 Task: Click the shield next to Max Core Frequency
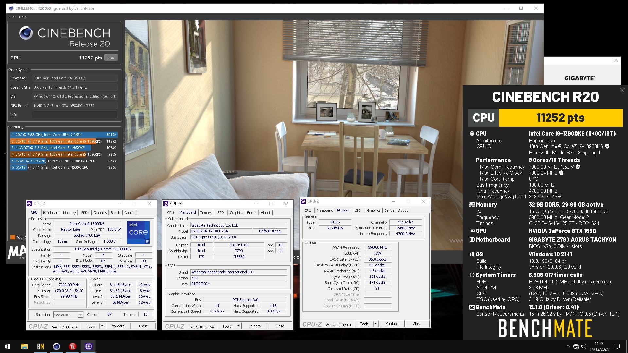[x=578, y=167]
